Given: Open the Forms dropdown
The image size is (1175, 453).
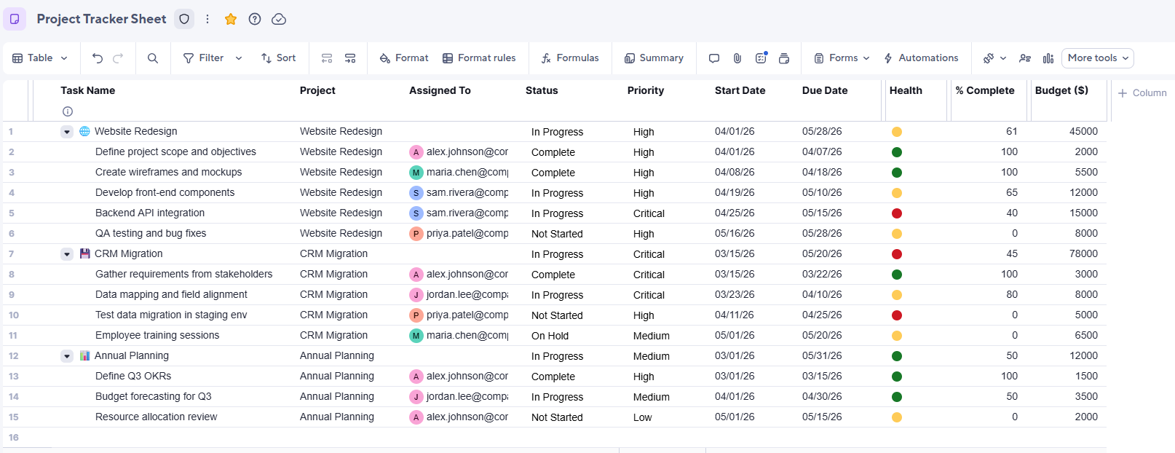Looking at the screenshot, I should (842, 58).
